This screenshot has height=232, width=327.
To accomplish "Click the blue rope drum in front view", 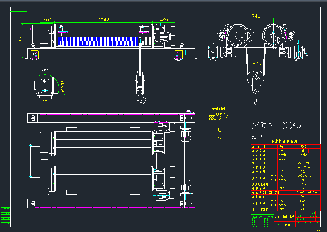I will pyautogui.click(x=98, y=41).
